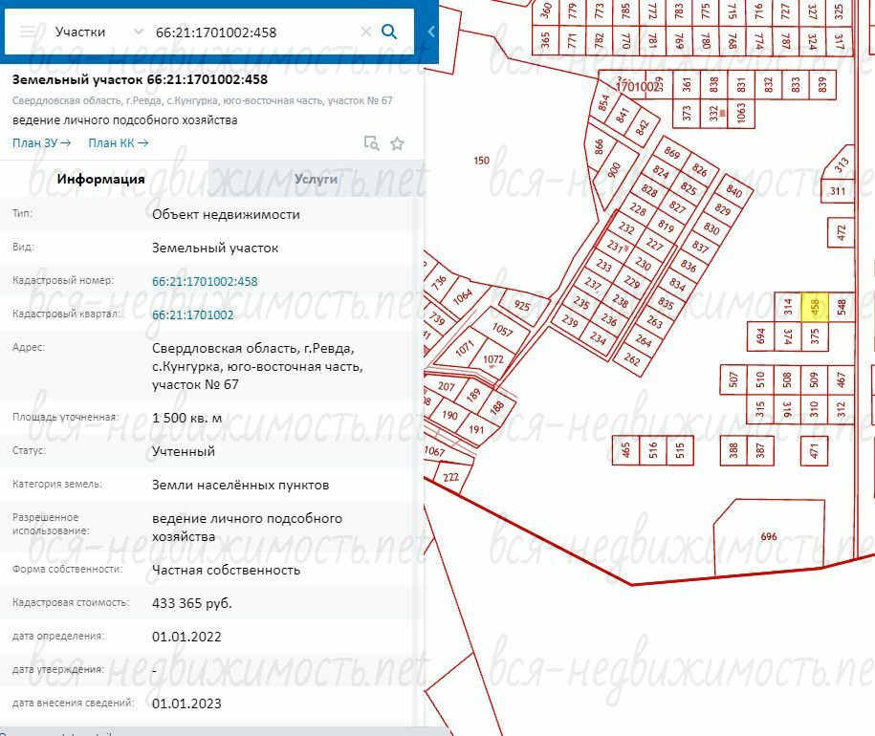875x736 pixels.
Task: Open cadastral quarter 66:21:1701002 link
Action: coord(192,315)
